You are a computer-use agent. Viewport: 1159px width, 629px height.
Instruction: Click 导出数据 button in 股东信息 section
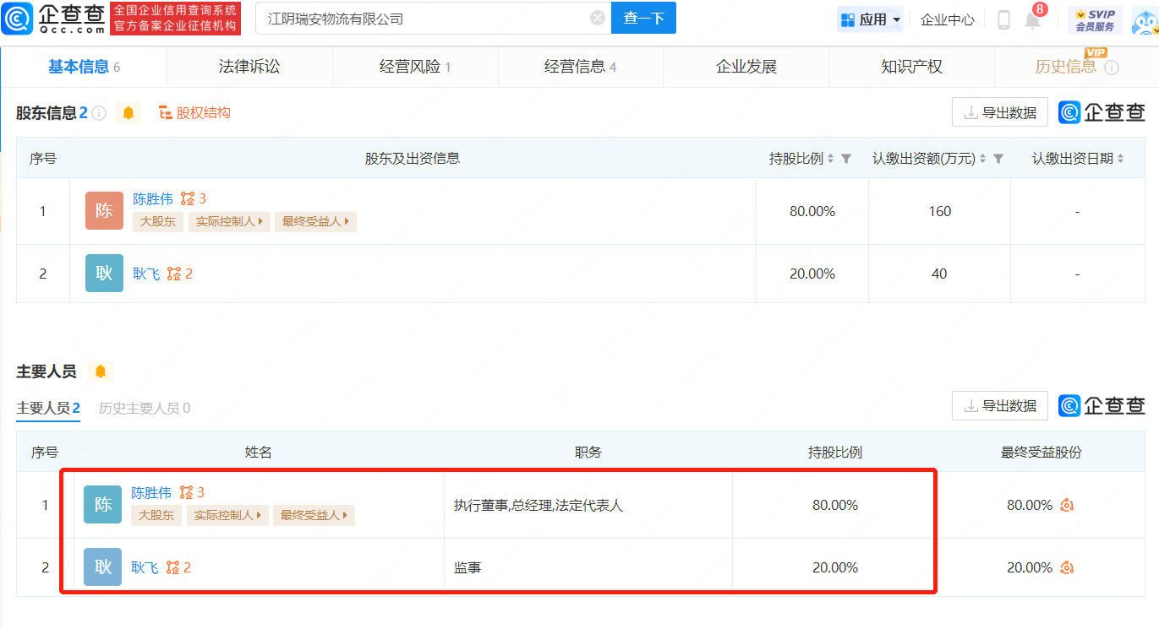(999, 112)
